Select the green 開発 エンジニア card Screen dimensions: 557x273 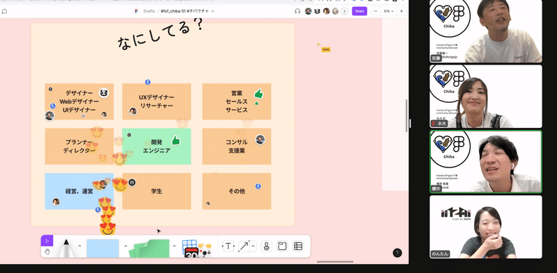pos(157,146)
